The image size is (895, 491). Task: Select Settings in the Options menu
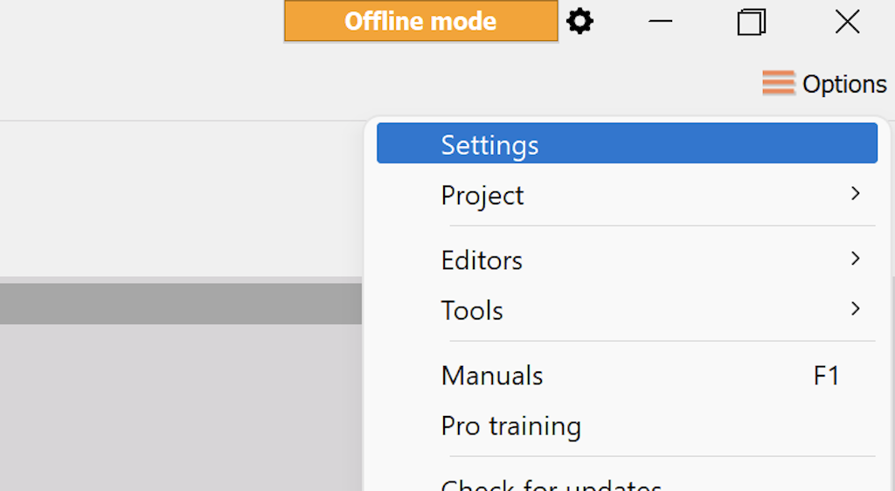click(x=627, y=143)
